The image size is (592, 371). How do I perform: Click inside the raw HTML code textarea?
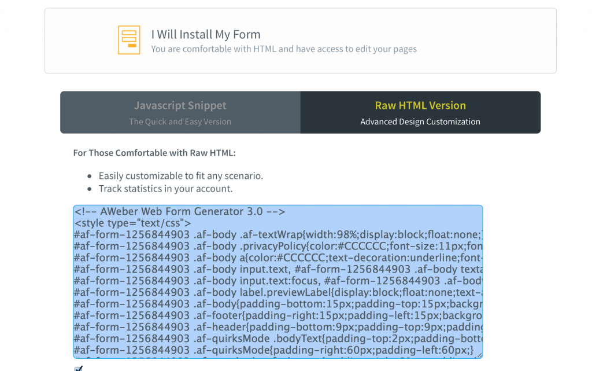point(278,281)
